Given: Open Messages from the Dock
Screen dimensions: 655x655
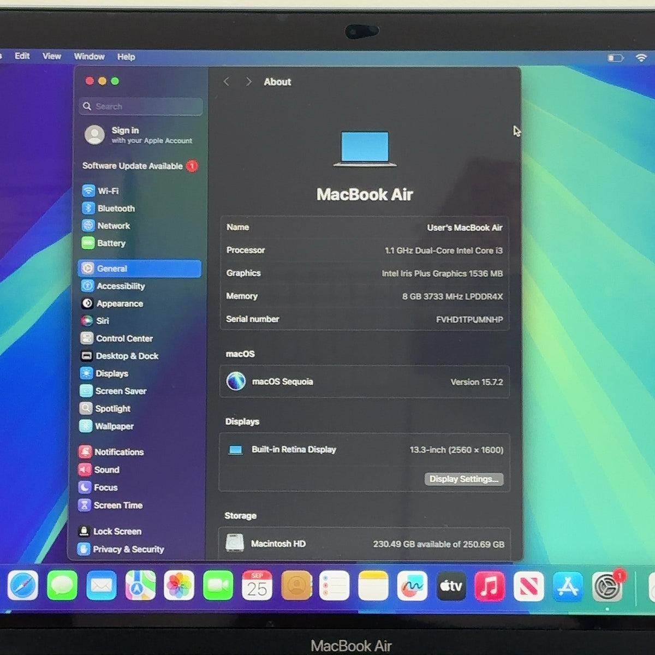Looking at the screenshot, I should coord(62,586).
